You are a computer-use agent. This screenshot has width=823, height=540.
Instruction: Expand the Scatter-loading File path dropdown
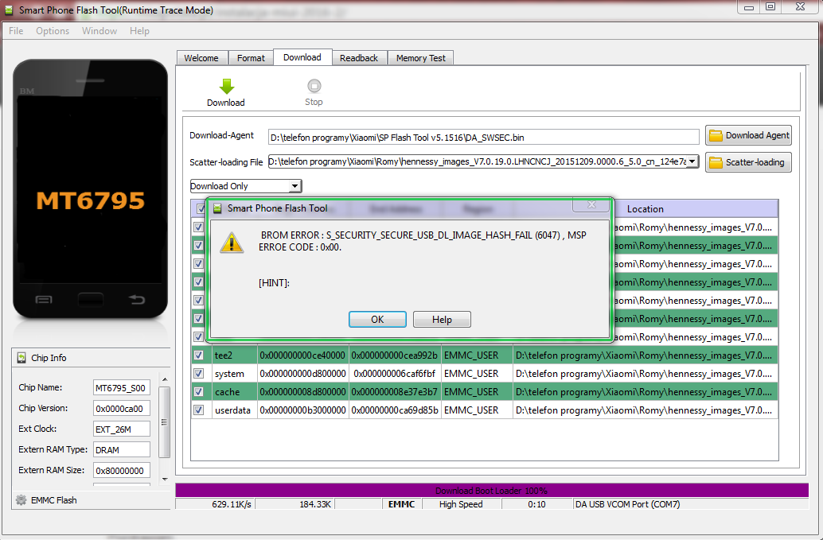coord(692,162)
